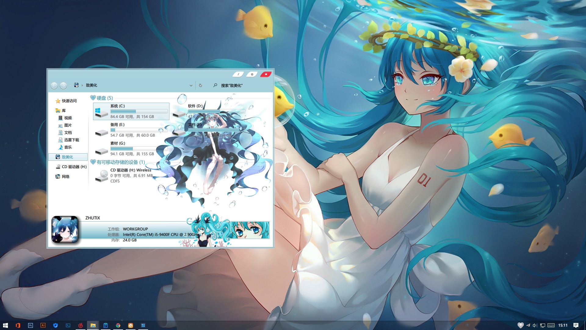The image size is (586, 330).
Task: Launch Adobe Illustrator from the taskbar
Action: [x=43, y=325]
